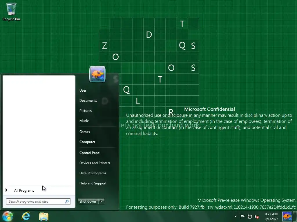Click the Windows Start orb
Image resolution: width=297 pixels, height=222 pixels.
tap(8, 216)
